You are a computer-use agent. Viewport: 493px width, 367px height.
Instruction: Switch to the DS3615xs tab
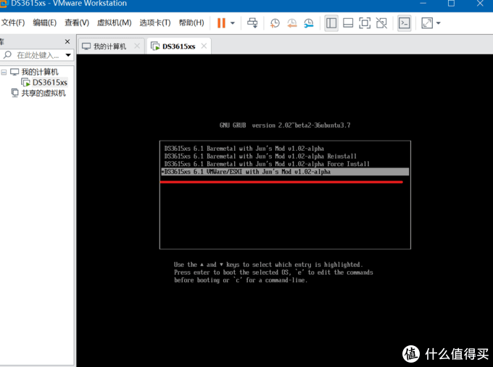[x=178, y=46]
